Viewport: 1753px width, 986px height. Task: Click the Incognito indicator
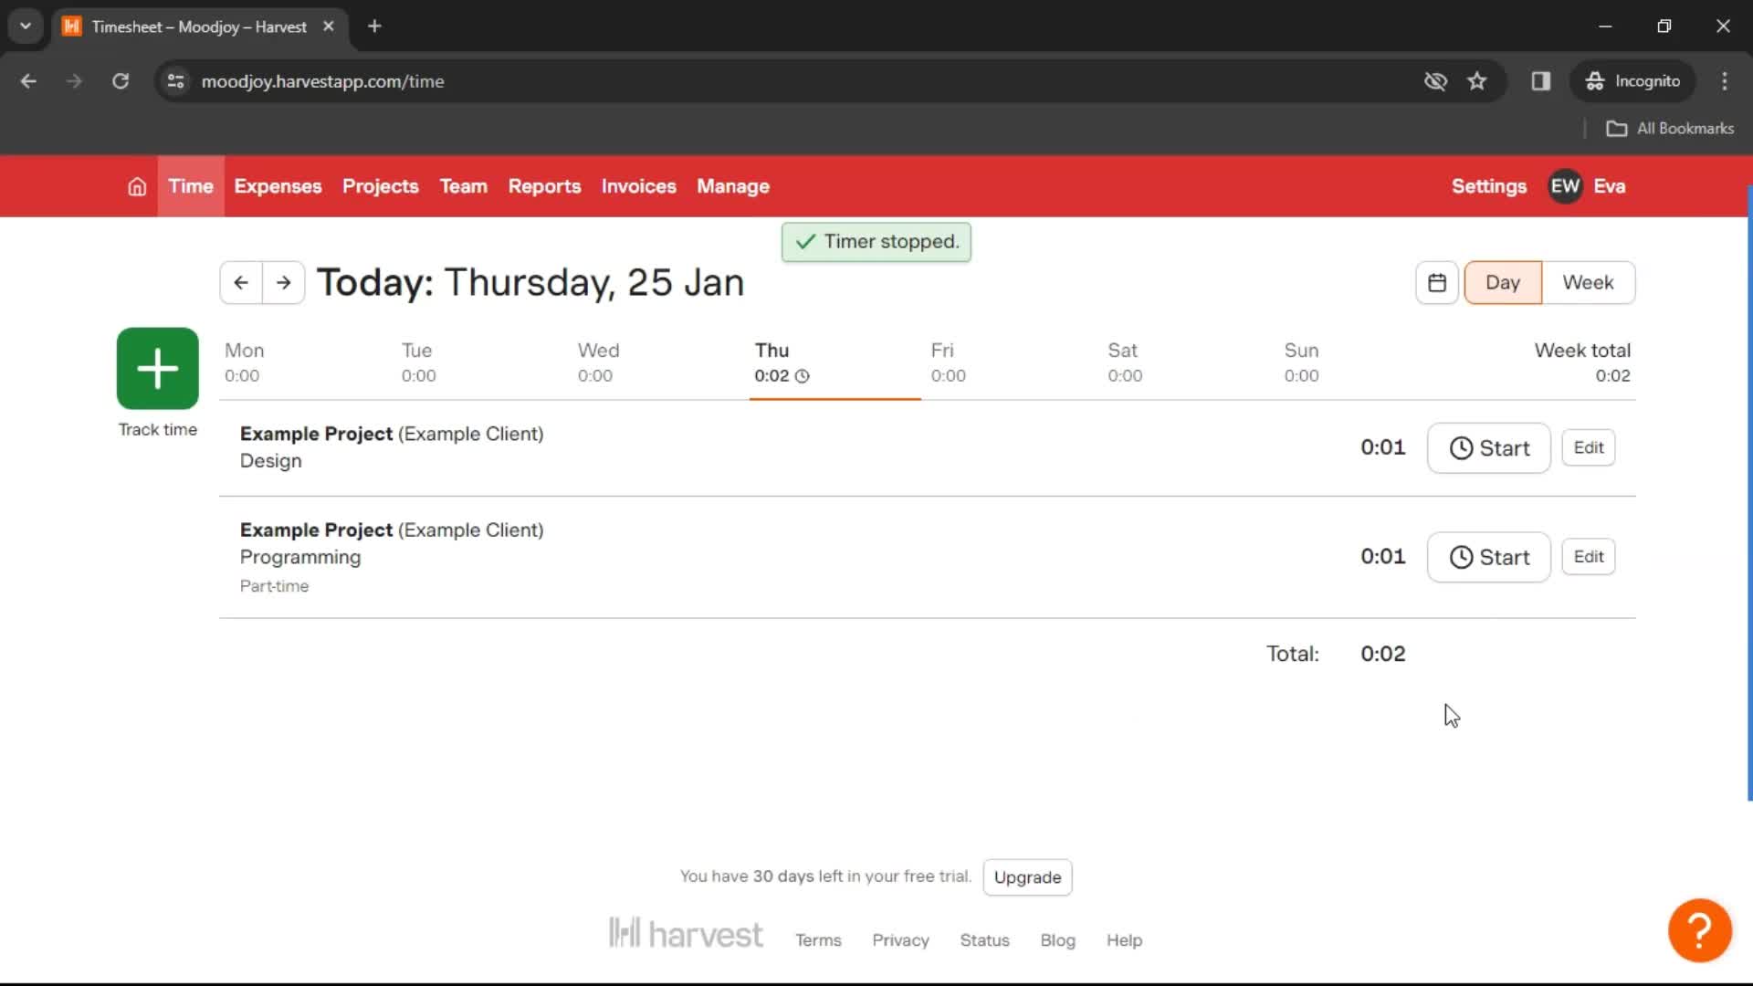pos(1632,81)
